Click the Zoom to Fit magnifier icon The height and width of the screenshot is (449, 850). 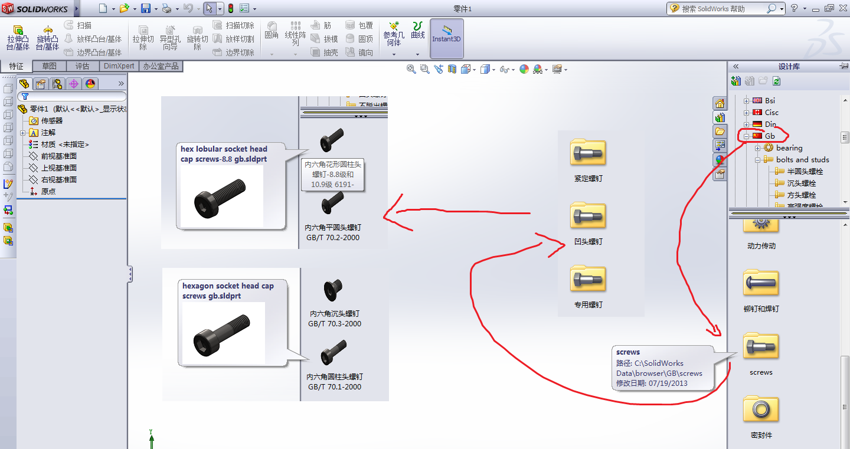[411, 69]
